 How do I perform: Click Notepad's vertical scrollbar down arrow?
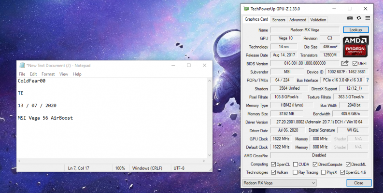point(209,155)
